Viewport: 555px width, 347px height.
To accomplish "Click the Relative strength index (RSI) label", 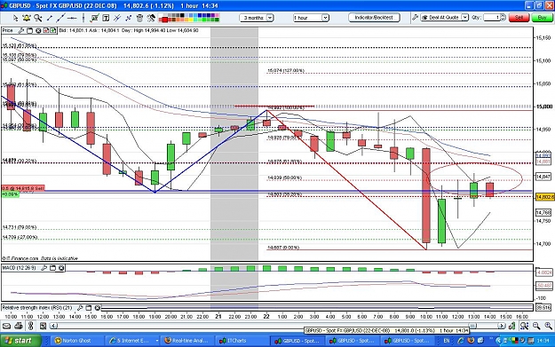I will pyautogui.click(x=37, y=308).
